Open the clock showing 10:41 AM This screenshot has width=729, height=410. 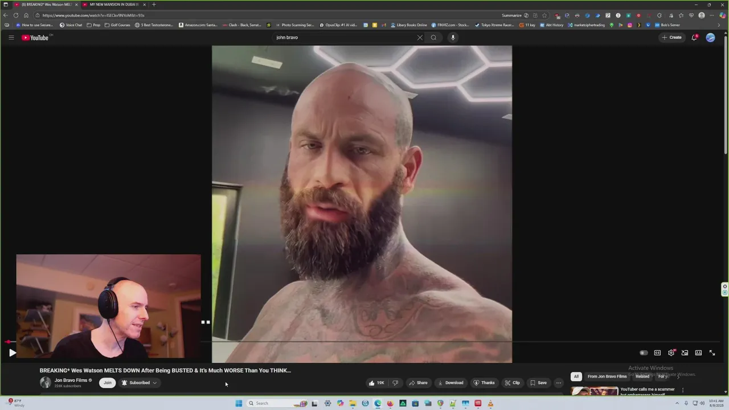[x=716, y=403]
